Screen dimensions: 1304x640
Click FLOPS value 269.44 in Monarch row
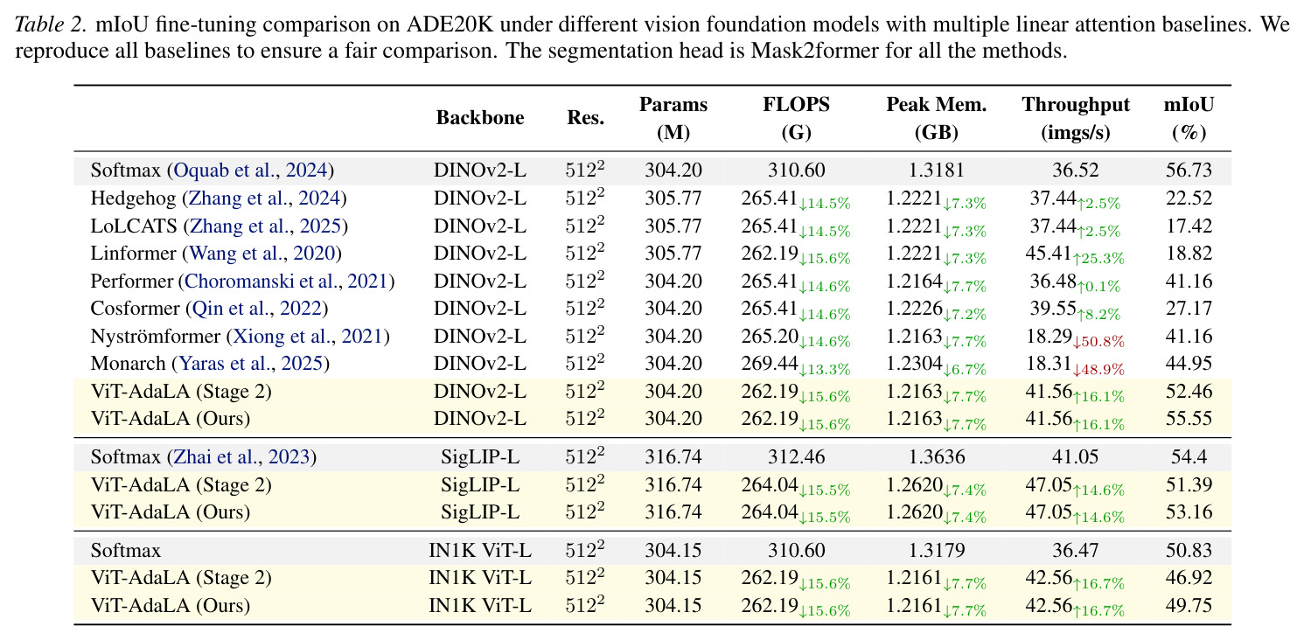click(770, 364)
